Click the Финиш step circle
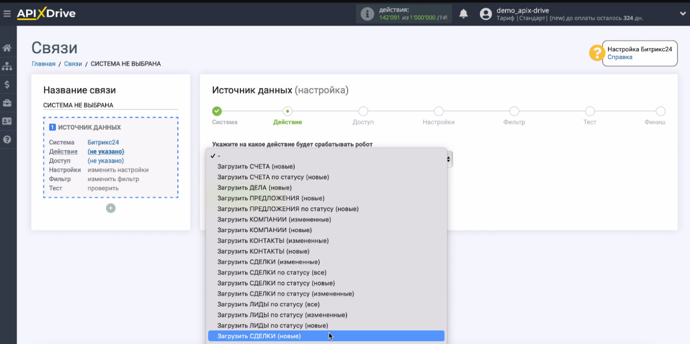The image size is (690, 344). (661, 111)
